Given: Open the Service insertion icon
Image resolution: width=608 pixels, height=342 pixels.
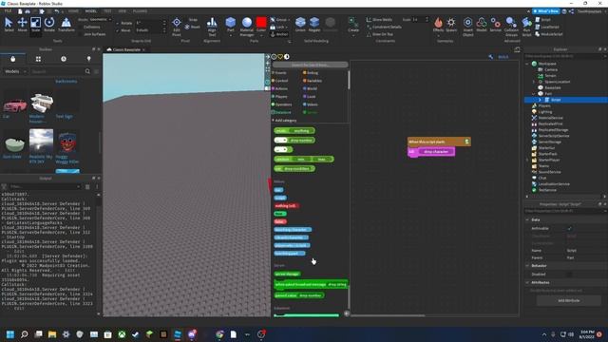Looking at the screenshot, I should click(x=495, y=25).
